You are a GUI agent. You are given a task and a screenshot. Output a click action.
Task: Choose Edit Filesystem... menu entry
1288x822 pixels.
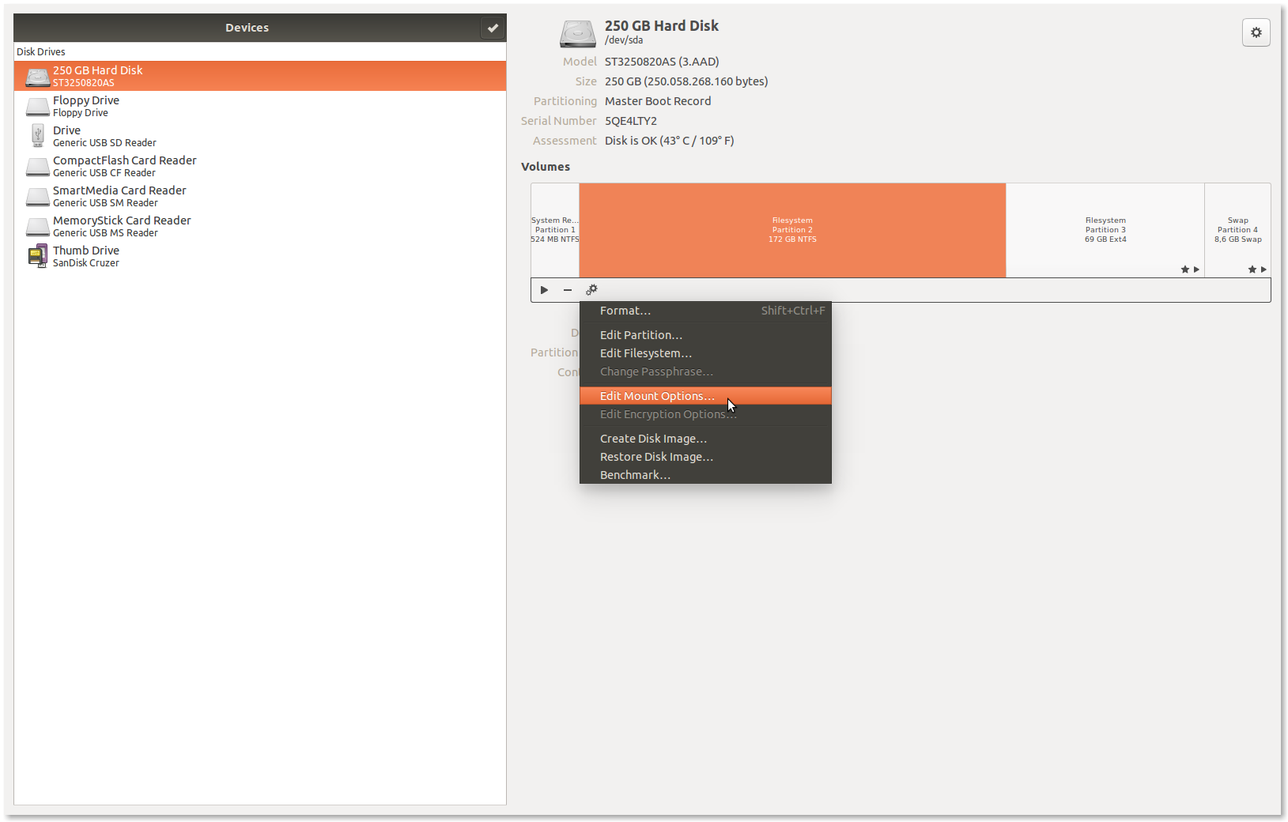pyautogui.click(x=705, y=353)
